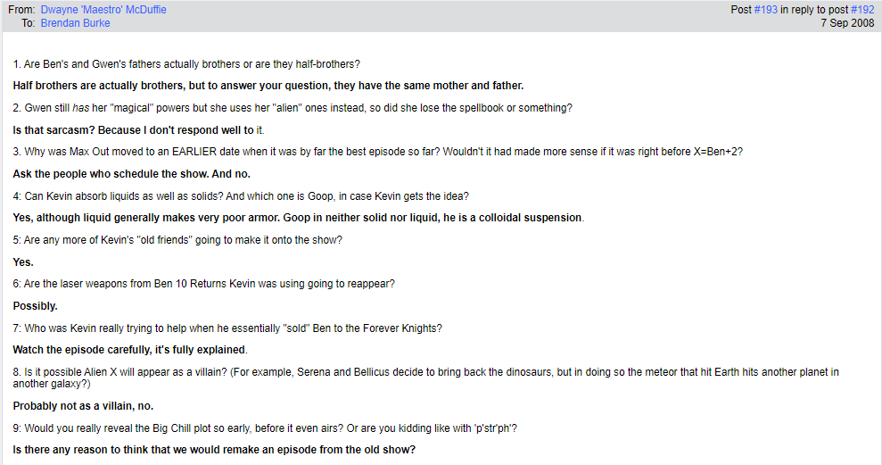Click question 7 about the Forever Knights
This screenshot has width=882, height=465.
point(227,328)
